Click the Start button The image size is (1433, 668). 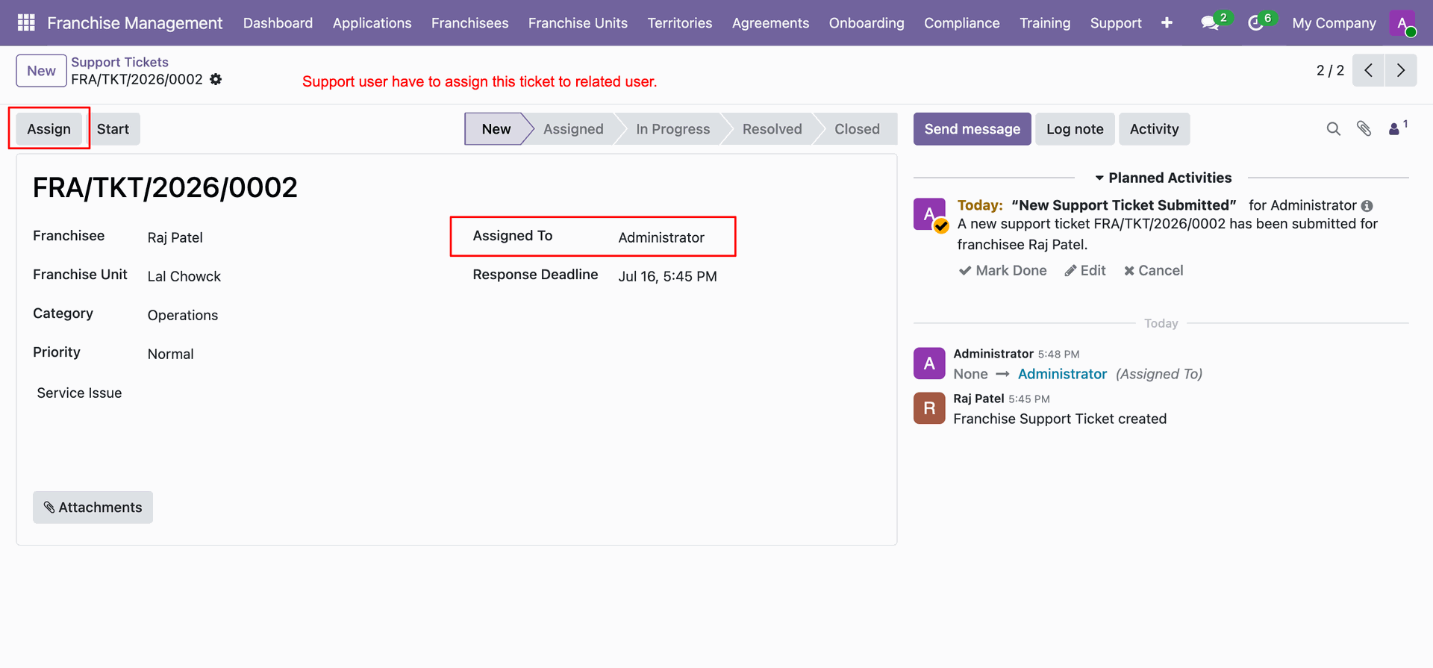113,129
